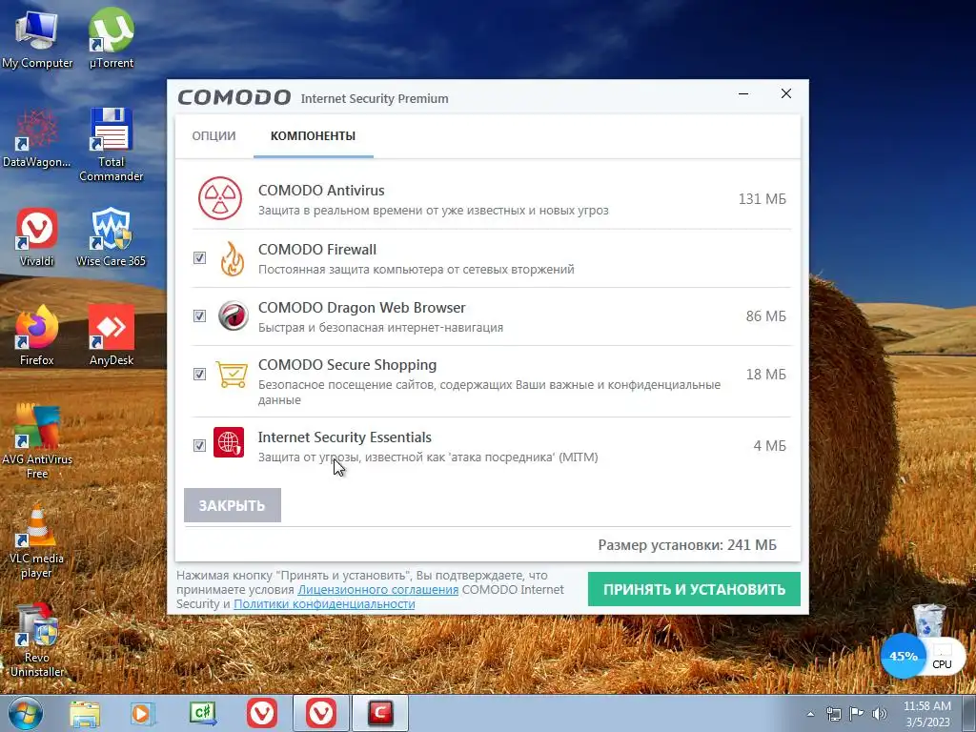Click the ЗАКРЫТЬ button
This screenshot has width=976, height=732.
[x=233, y=505]
